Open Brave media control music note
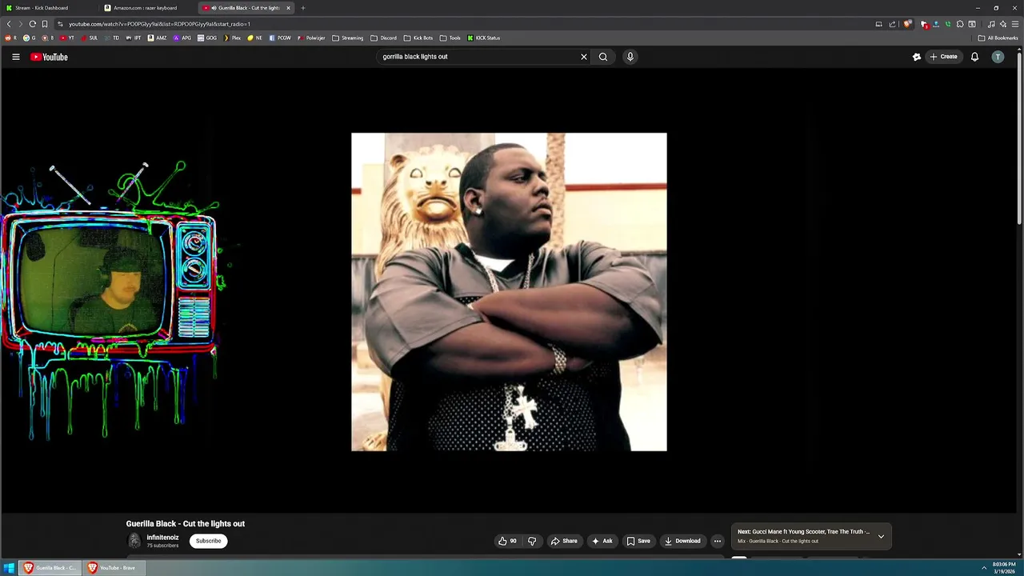Screen dimensions: 1024x576 click(x=991, y=24)
